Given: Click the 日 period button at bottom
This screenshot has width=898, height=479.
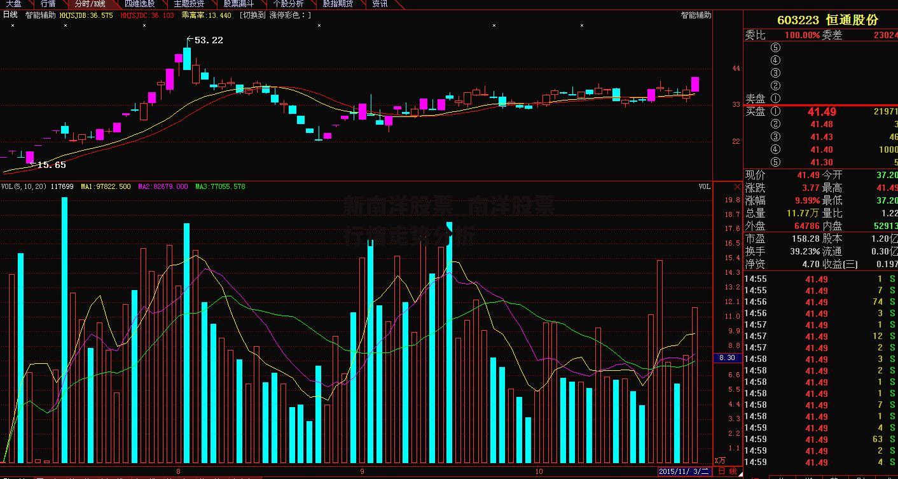Looking at the screenshot, I should (722, 471).
